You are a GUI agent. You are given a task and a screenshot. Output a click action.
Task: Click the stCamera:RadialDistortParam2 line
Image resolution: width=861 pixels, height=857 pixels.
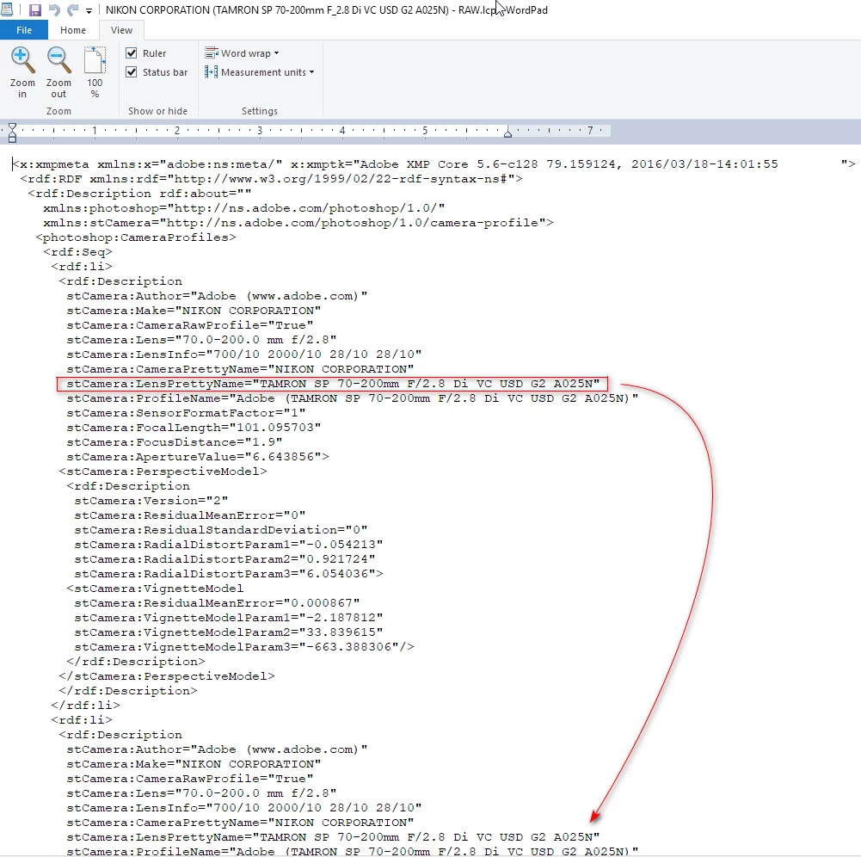(x=224, y=558)
